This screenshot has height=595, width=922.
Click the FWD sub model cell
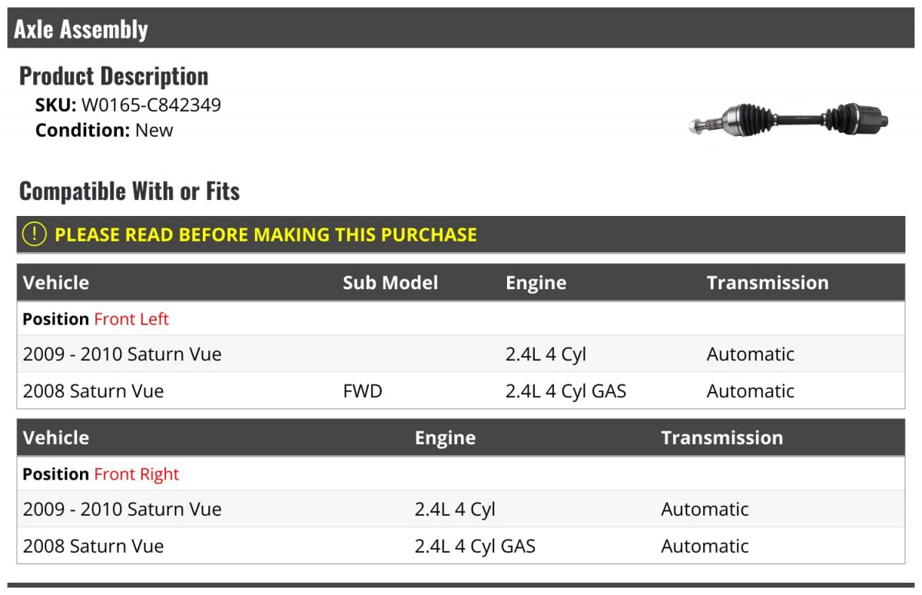(363, 391)
